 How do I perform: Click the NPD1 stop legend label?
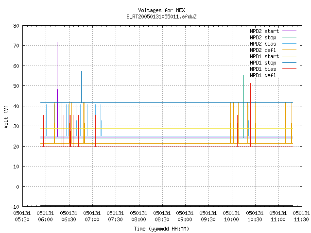coord(263,63)
